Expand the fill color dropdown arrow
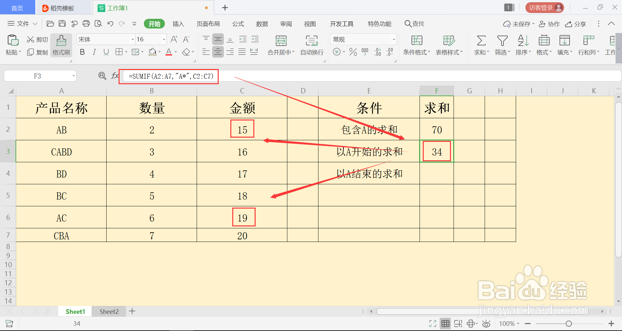The image size is (622, 331). point(159,52)
